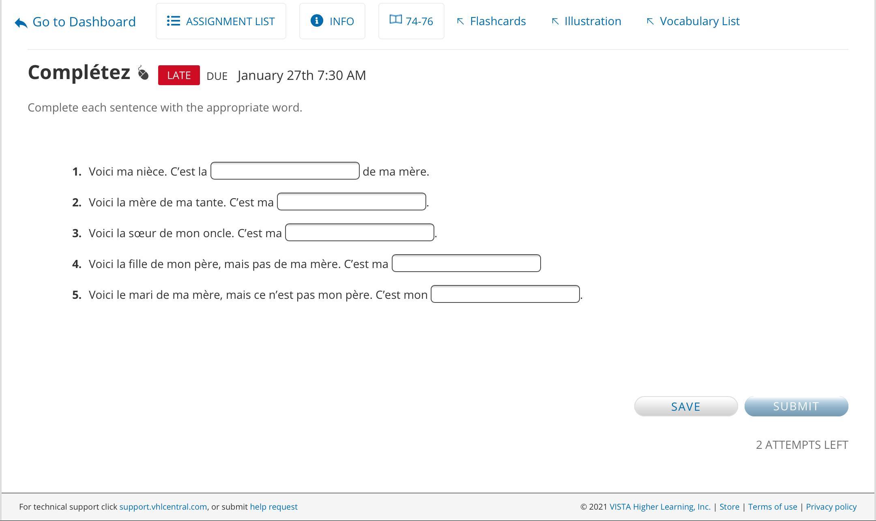This screenshot has height=521, width=876.
Task: Click the blank in sentence 3 about oncle
Action: pos(359,232)
